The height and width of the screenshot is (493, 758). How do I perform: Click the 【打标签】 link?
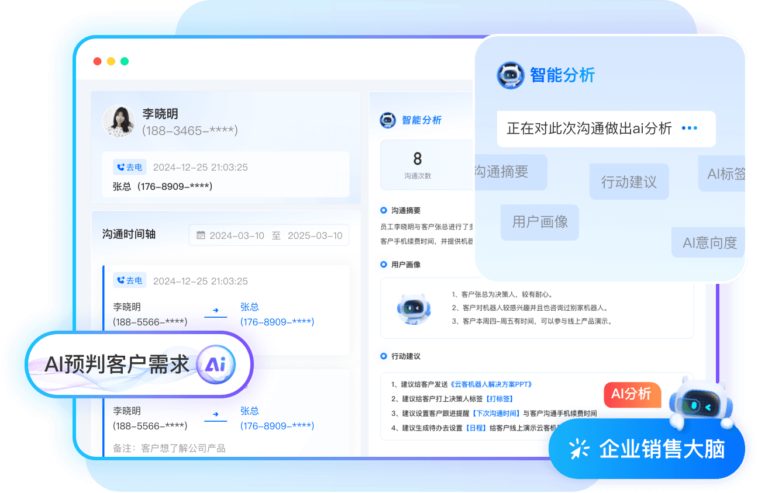(x=499, y=399)
